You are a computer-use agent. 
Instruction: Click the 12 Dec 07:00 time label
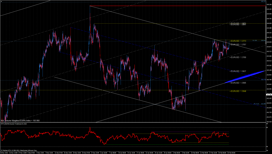(x=59, y=153)
